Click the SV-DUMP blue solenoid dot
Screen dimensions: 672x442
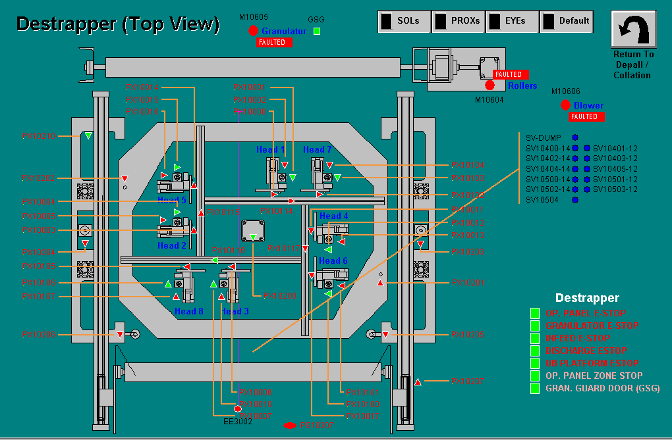click(574, 137)
